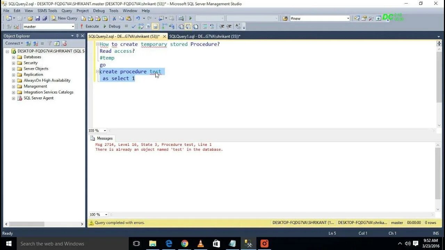Click Connect Object Explorer icon

pos(28,43)
